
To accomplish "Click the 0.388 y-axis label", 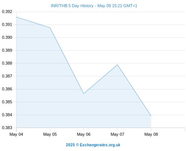I will coord(7,63).
